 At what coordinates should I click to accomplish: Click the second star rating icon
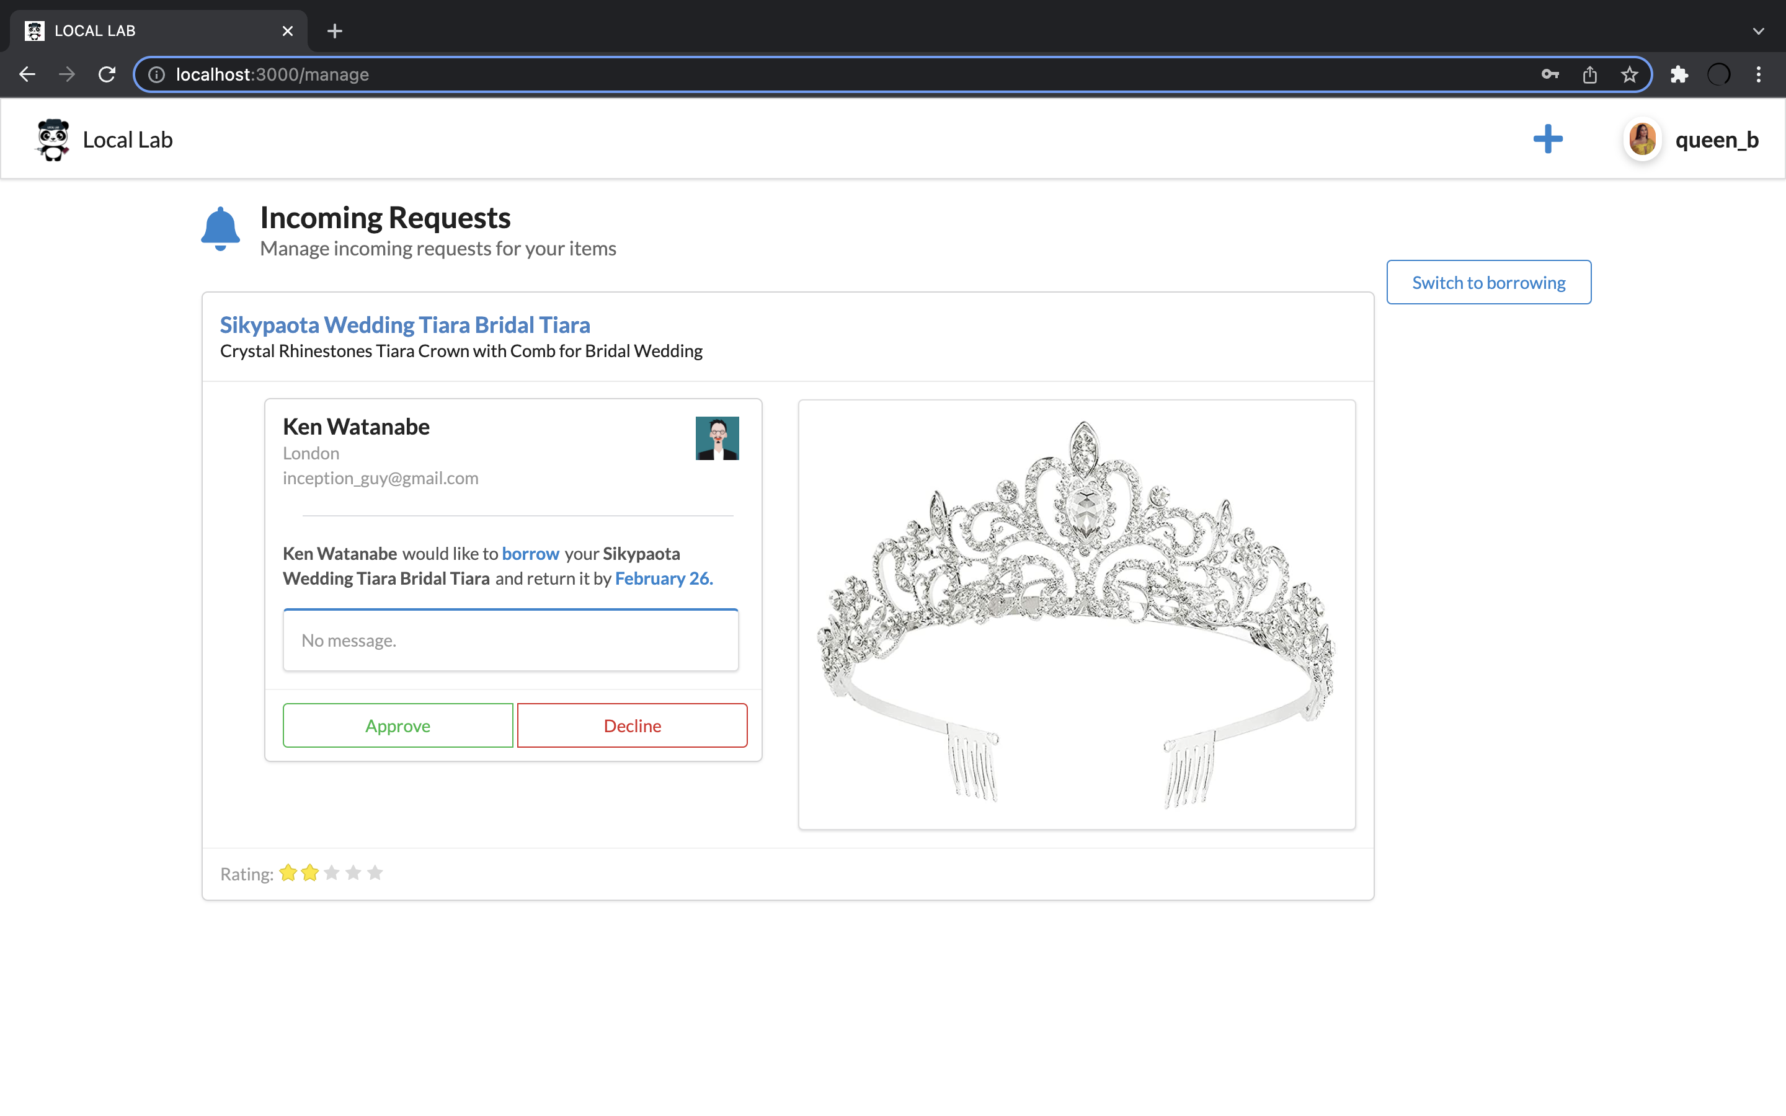point(308,873)
